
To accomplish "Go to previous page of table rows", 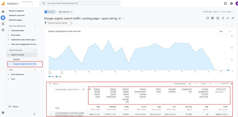I will pyautogui.click(x=217, y=84).
